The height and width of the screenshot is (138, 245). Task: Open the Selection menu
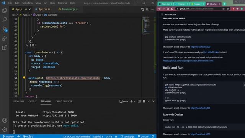point(27,3)
